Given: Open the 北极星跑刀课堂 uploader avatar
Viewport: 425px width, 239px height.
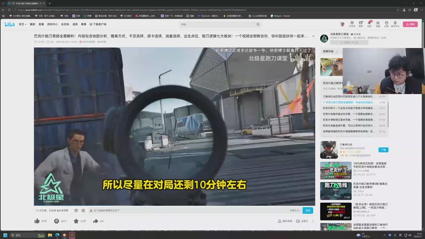Looking at the screenshot, I should click(x=324, y=38).
